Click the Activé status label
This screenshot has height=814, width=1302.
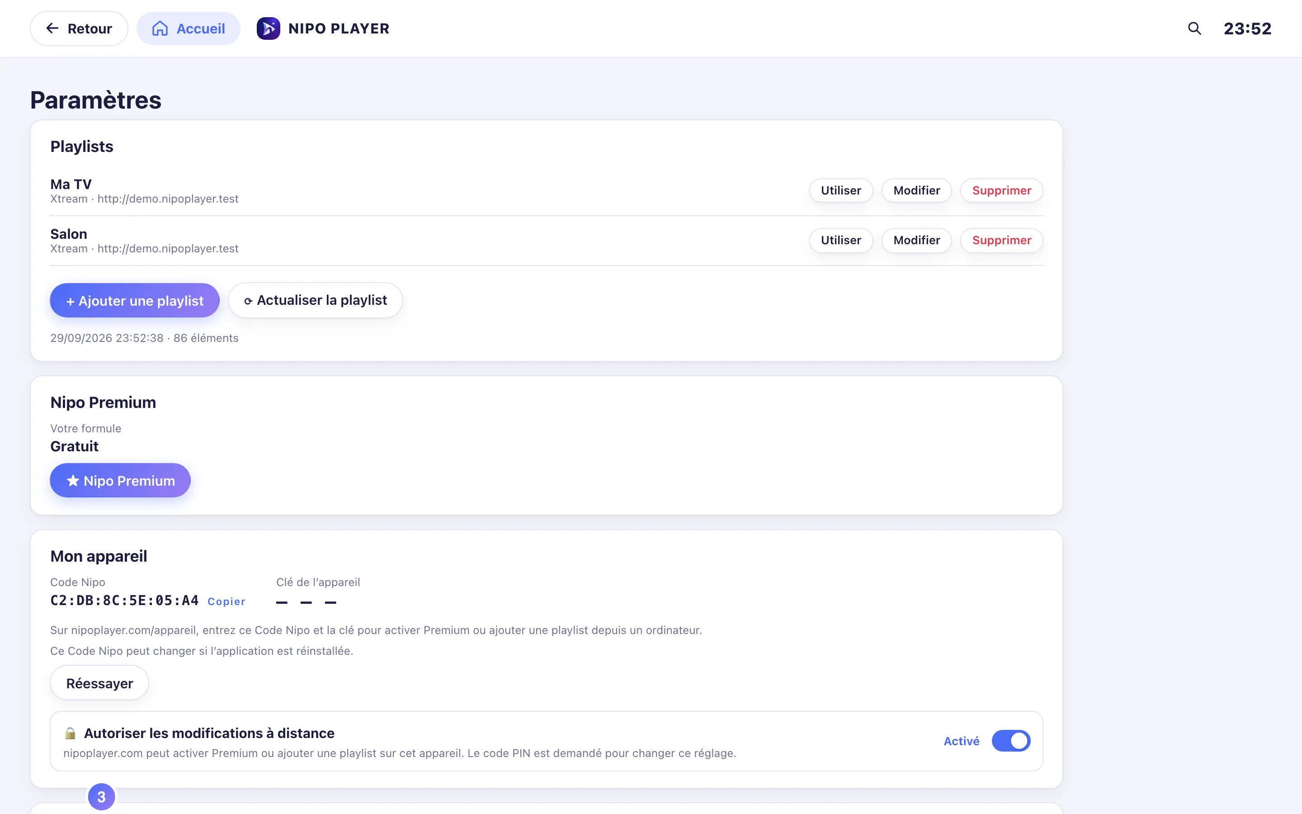click(x=962, y=741)
